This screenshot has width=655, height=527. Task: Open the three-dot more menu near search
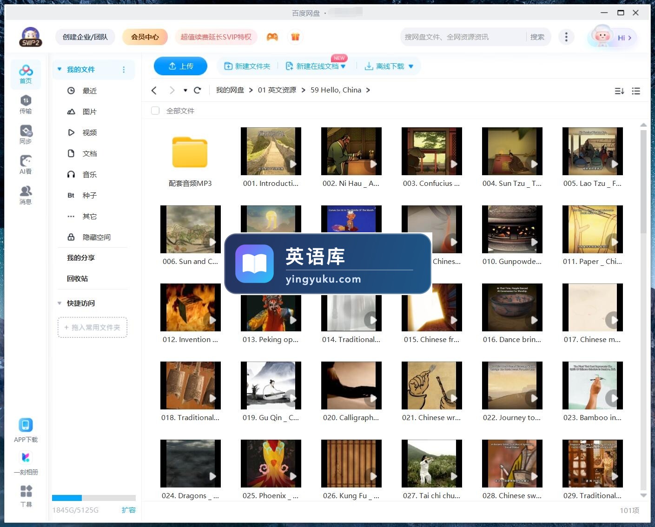point(566,37)
